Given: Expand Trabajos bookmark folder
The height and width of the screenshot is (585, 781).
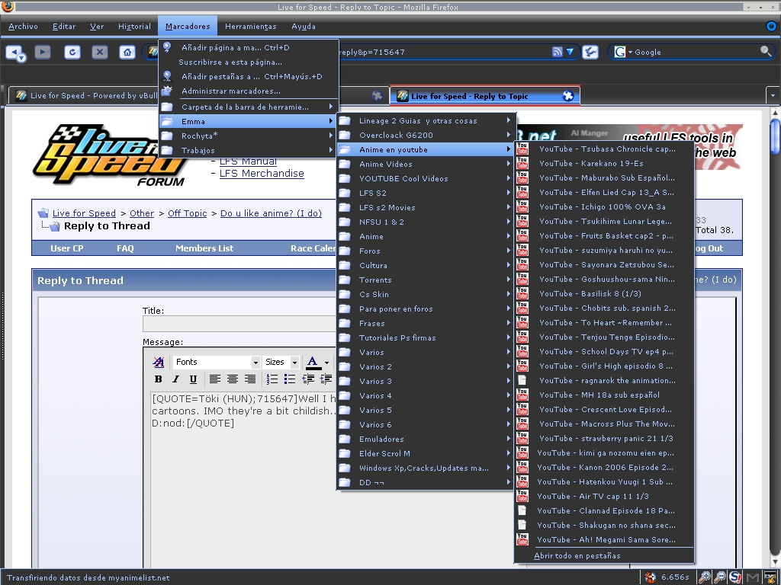Looking at the screenshot, I should [x=248, y=150].
